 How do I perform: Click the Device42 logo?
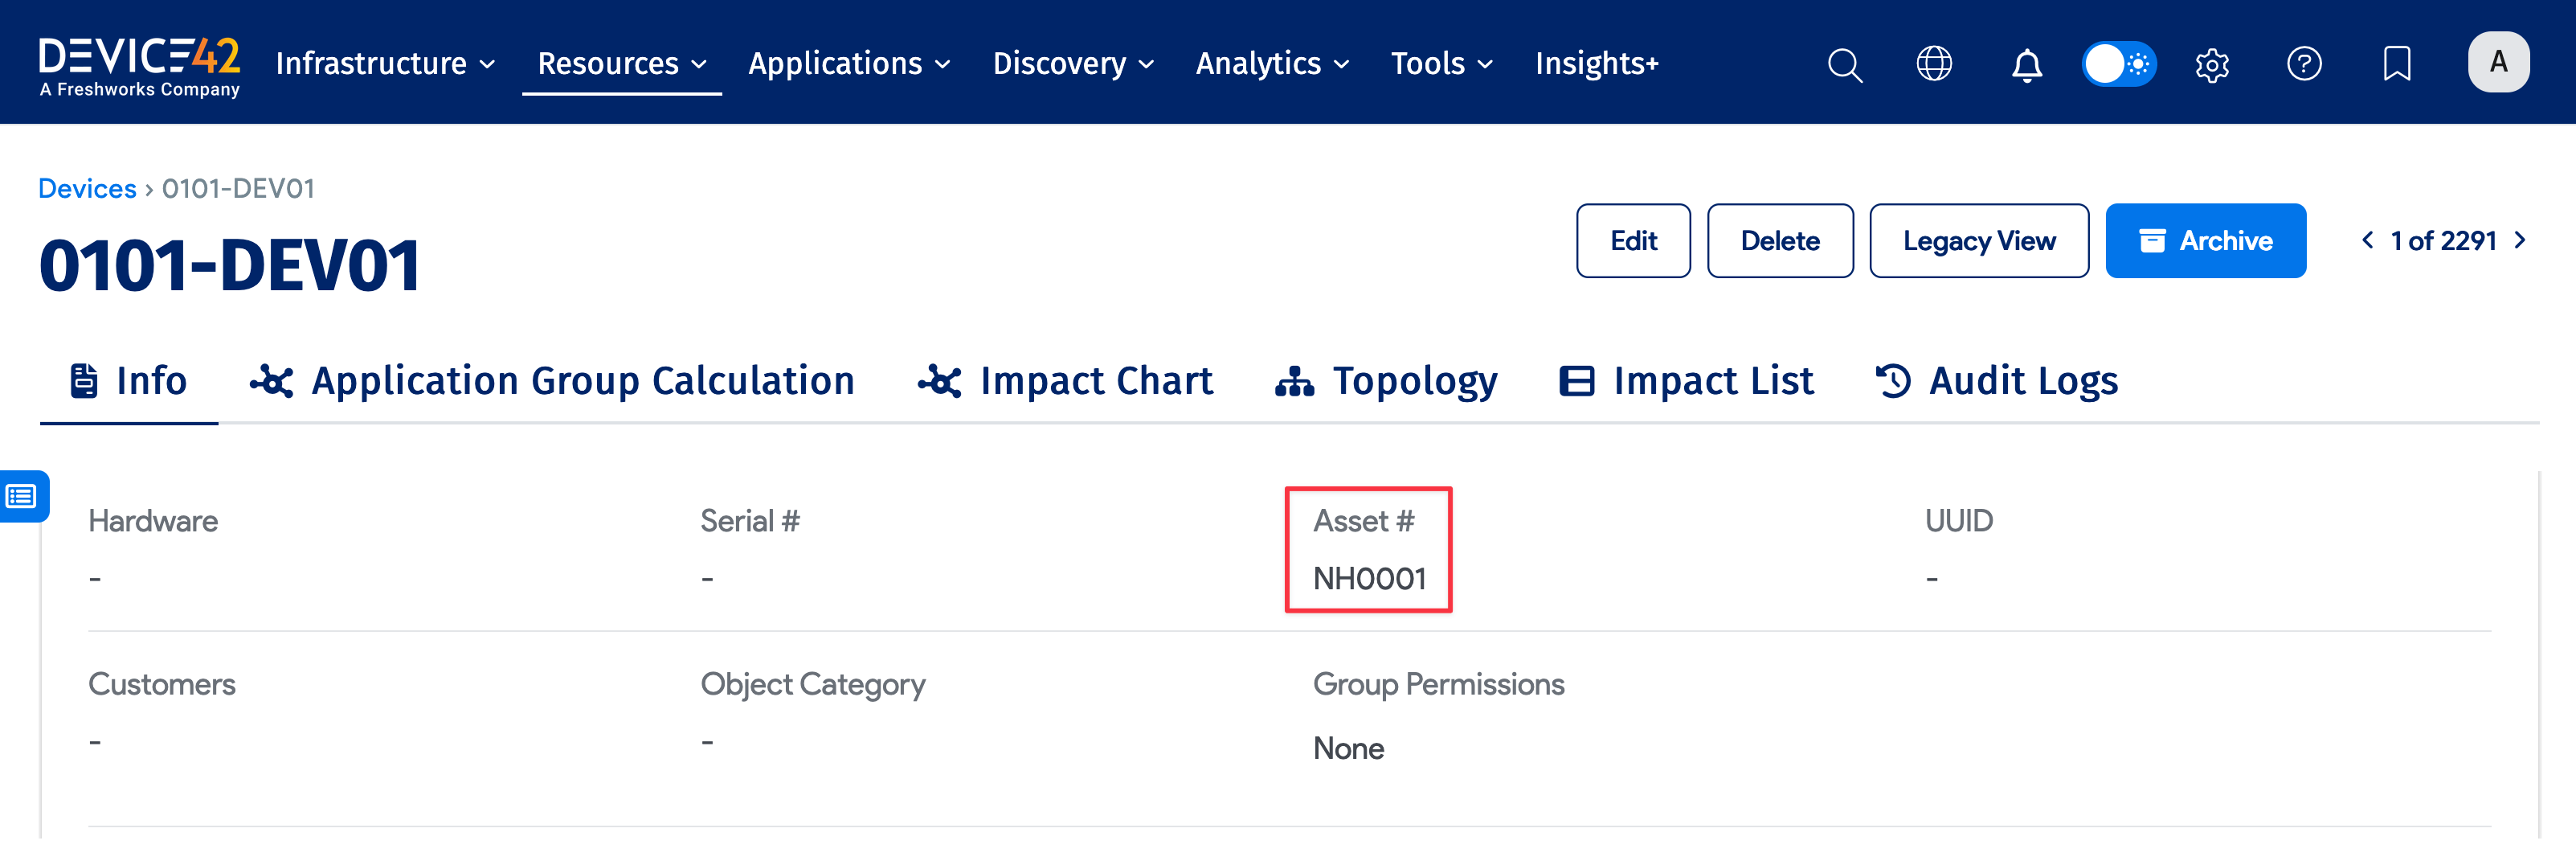[x=139, y=62]
